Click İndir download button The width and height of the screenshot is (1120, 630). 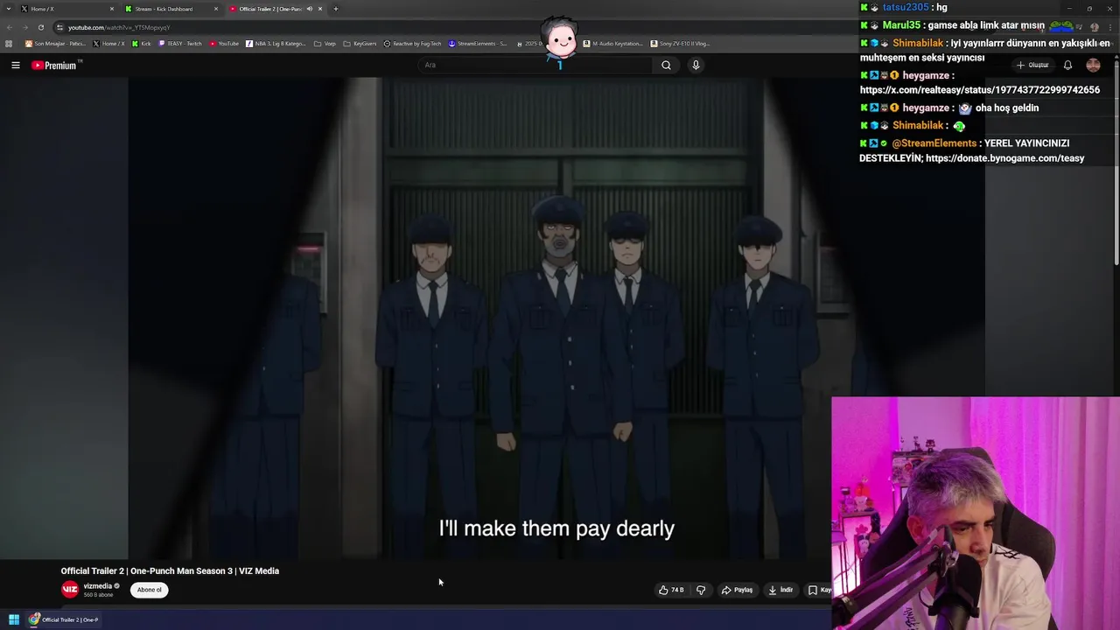780,590
